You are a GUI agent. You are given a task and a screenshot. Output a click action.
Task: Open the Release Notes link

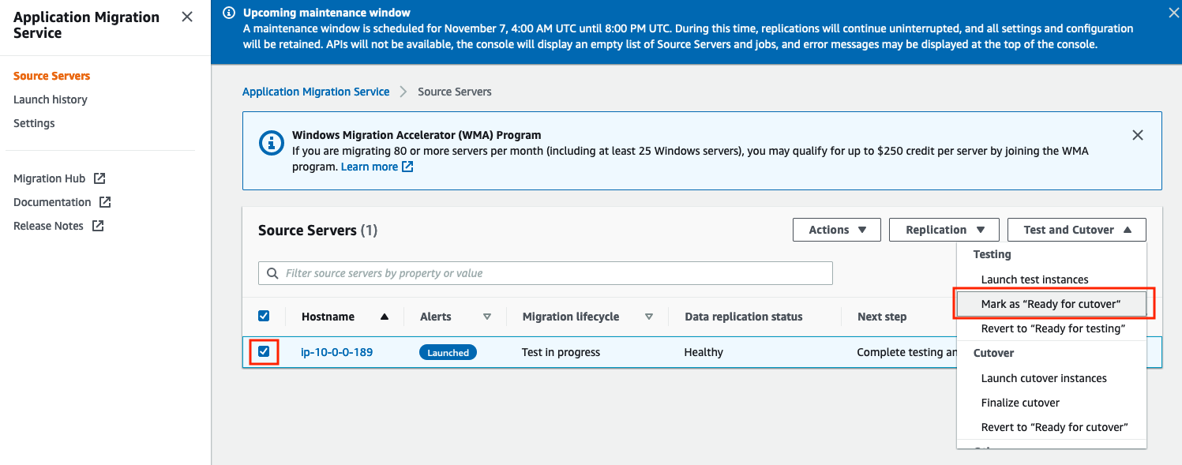pos(48,226)
